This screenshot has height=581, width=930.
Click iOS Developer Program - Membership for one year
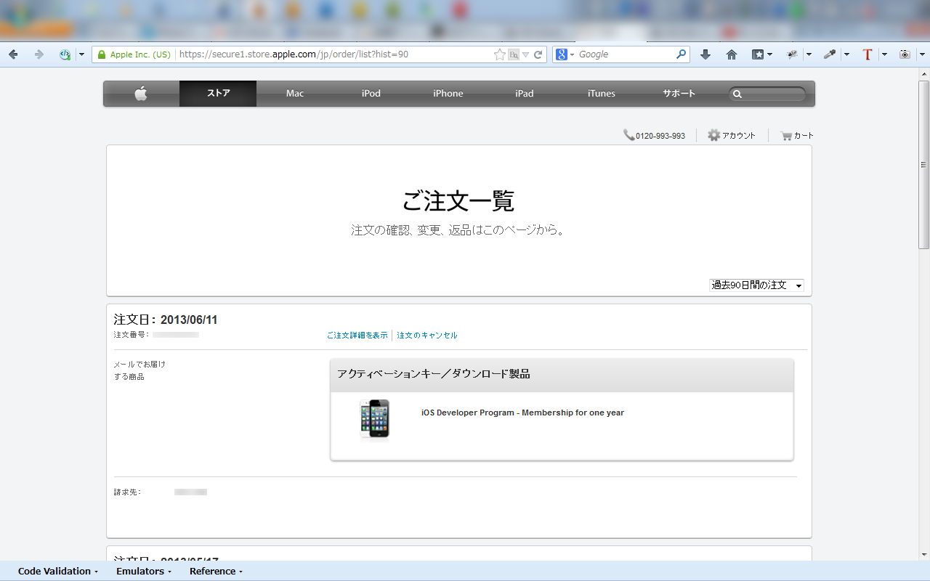point(522,413)
